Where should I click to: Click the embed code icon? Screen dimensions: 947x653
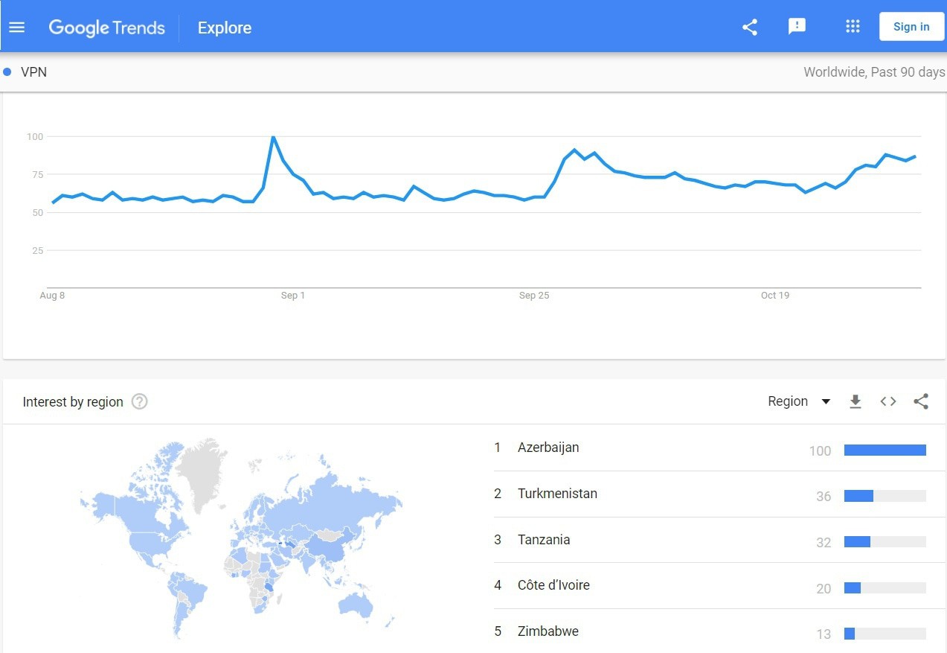pyautogui.click(x=888, y=402)
